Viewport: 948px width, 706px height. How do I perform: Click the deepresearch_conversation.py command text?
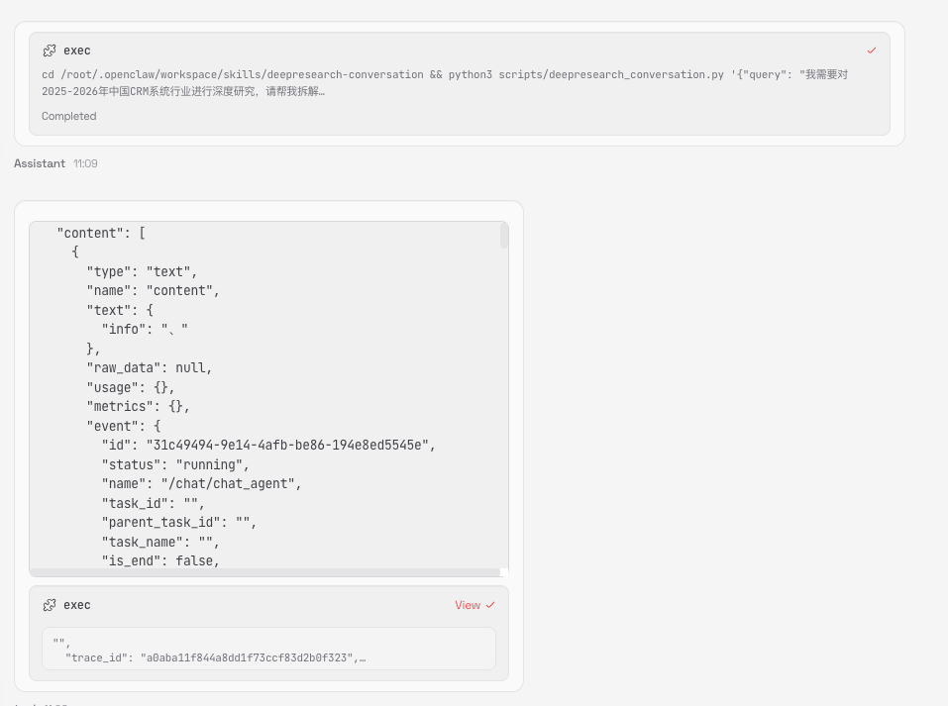tap(445, 83)
